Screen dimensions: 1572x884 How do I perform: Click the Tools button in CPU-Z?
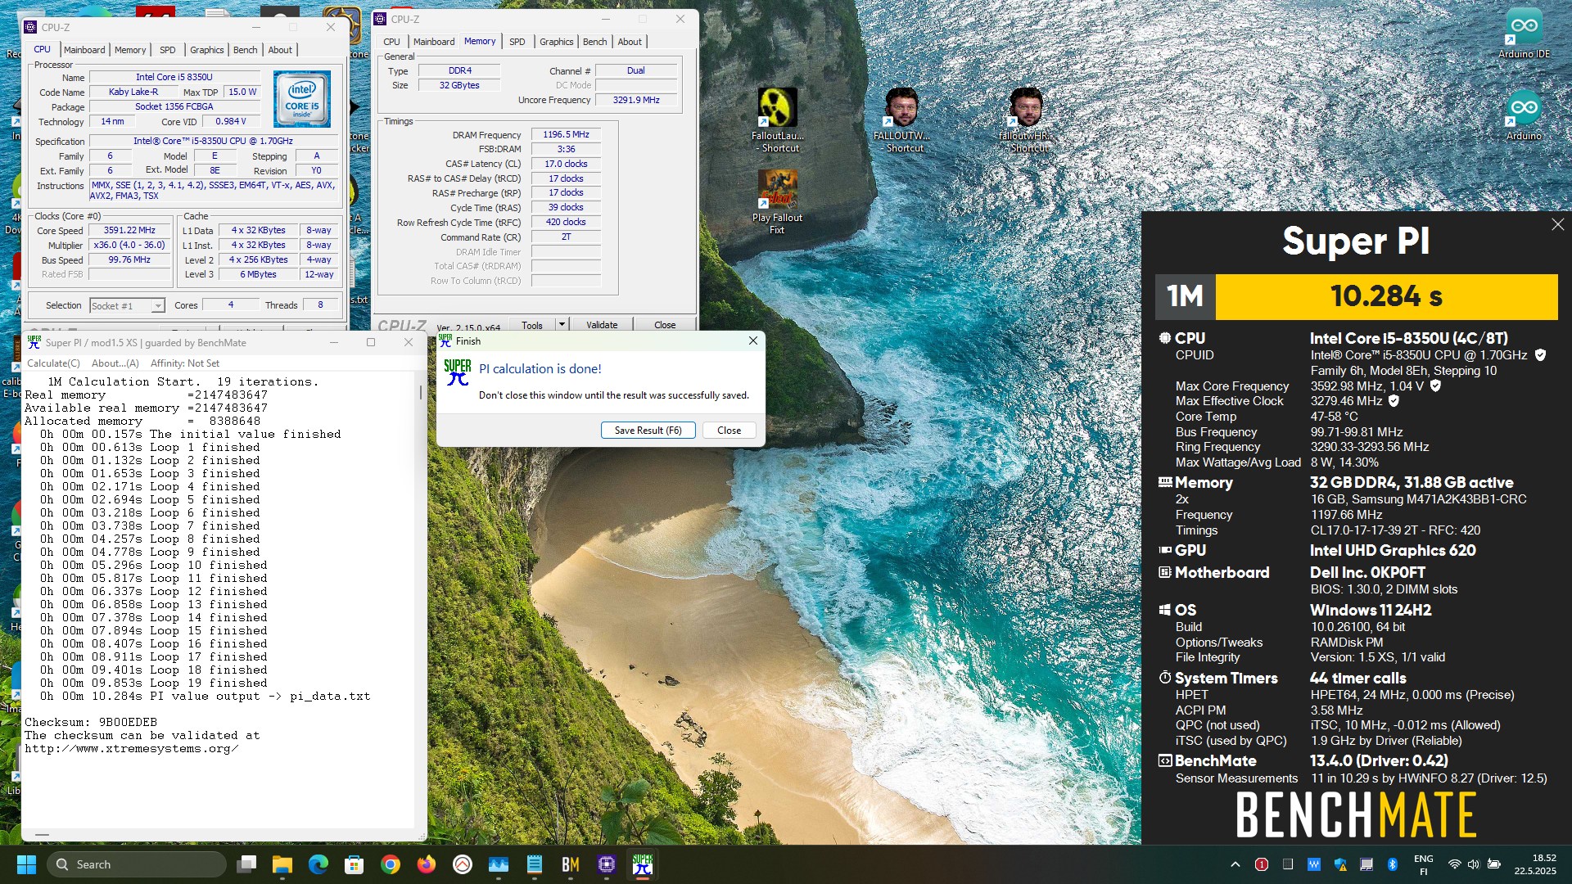(532, 325)
